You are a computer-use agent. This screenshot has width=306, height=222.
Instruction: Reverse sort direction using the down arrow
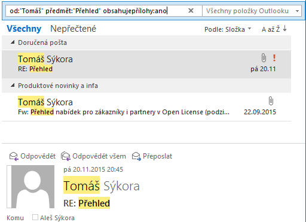pos(284,29)
